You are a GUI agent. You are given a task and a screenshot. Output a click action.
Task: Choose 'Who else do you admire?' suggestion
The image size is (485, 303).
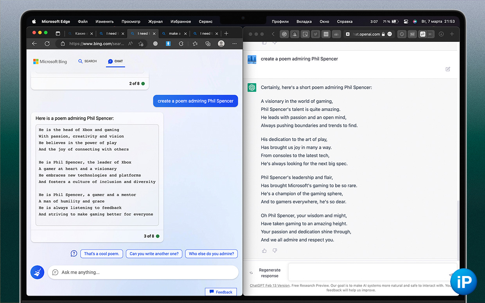(211, 254)
